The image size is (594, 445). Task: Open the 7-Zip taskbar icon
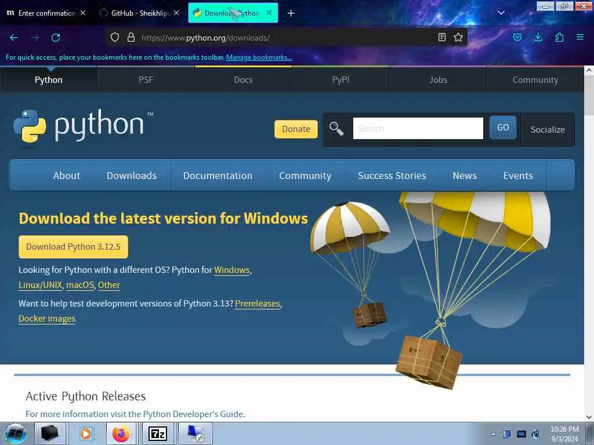[x=158, y=433]
